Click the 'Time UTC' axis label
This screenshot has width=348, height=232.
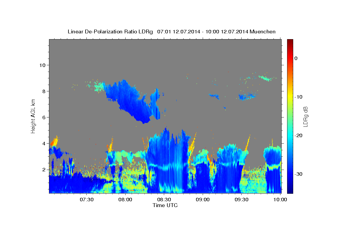(x=165, y=205)
